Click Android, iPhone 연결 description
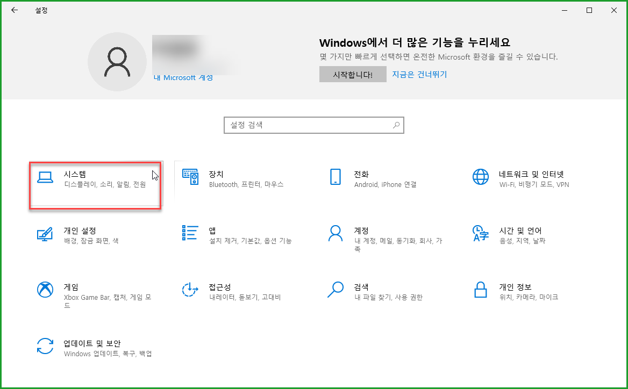 pyautogui.click(x=385, y=184)
